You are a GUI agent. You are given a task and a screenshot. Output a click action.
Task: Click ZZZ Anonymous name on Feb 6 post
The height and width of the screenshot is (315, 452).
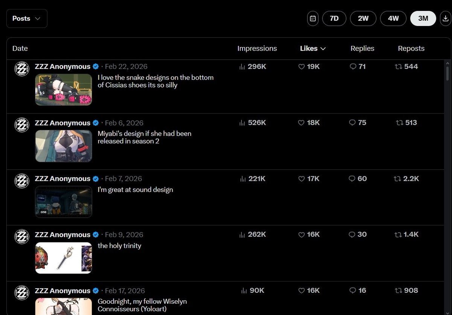click(x=63, y=123)
